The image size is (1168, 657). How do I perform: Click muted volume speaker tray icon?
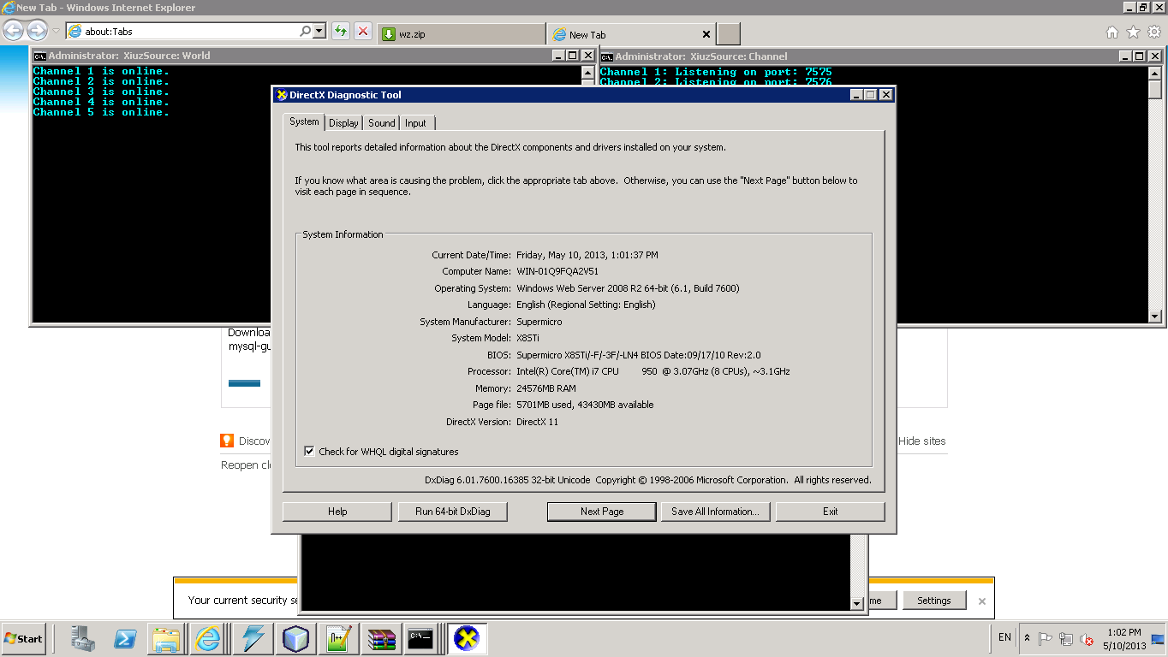1088,639
